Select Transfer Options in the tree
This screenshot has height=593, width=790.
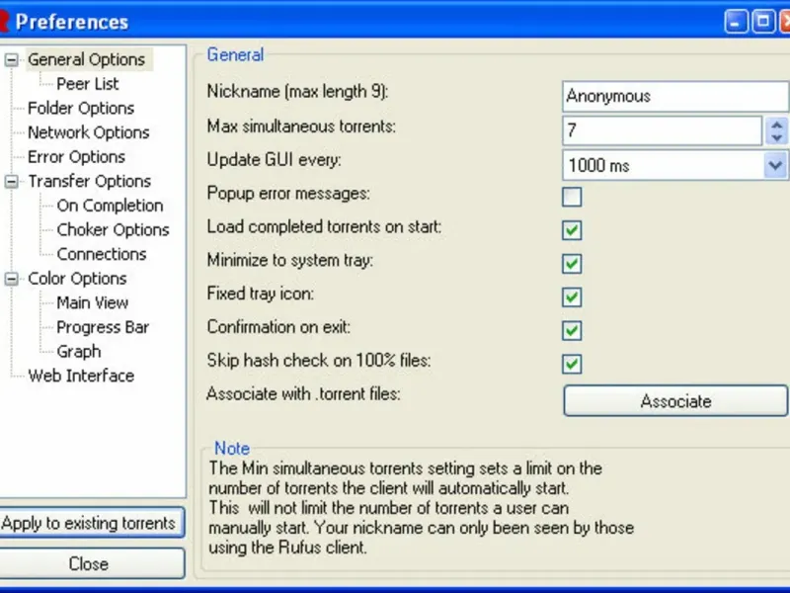89,181
